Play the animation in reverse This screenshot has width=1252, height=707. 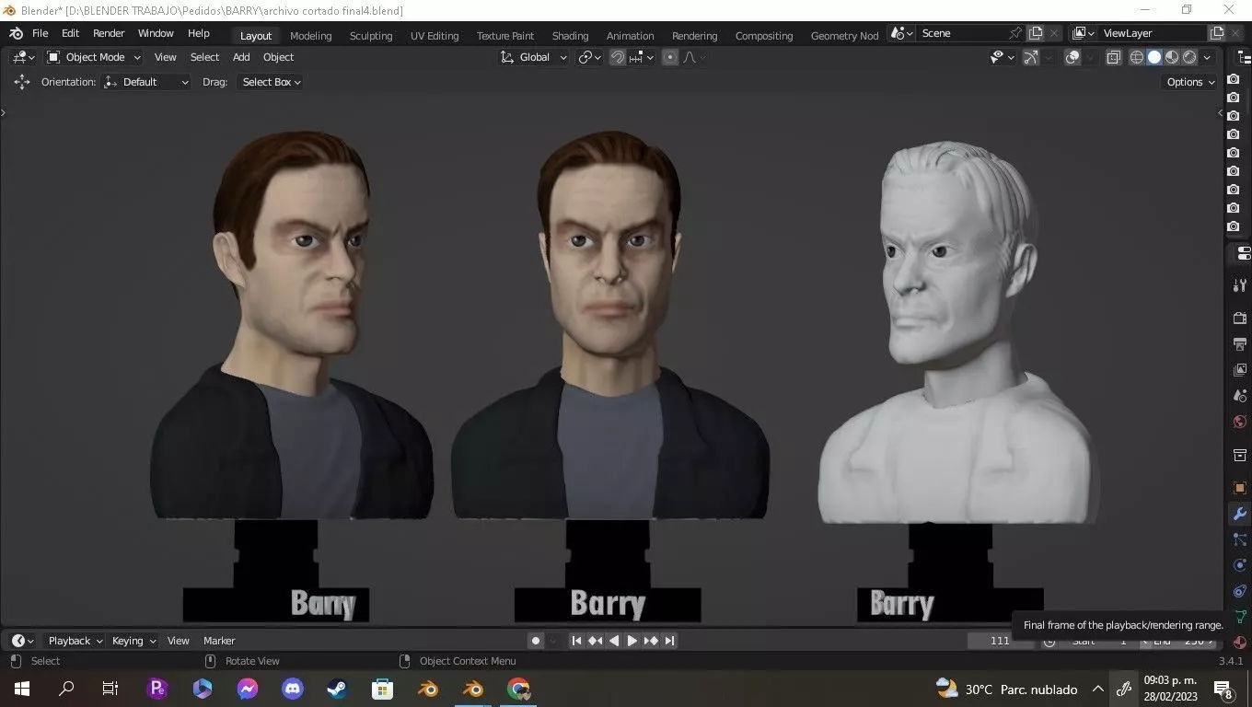613,641
